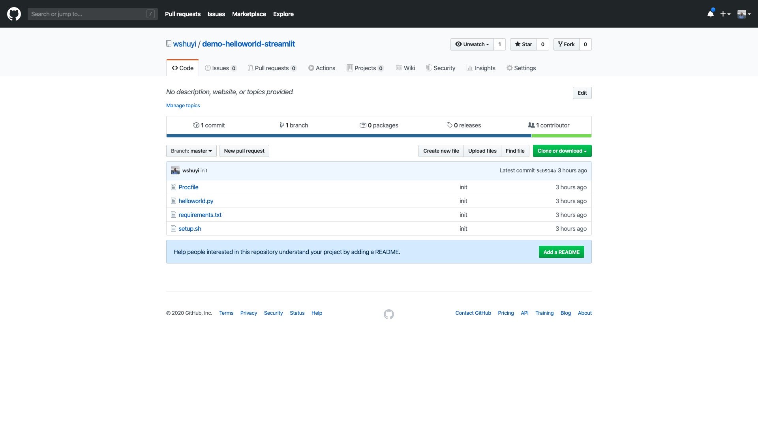The image size is (758, 426).
Task: Expand the plus create-new menu
Action: coord(725,14)
